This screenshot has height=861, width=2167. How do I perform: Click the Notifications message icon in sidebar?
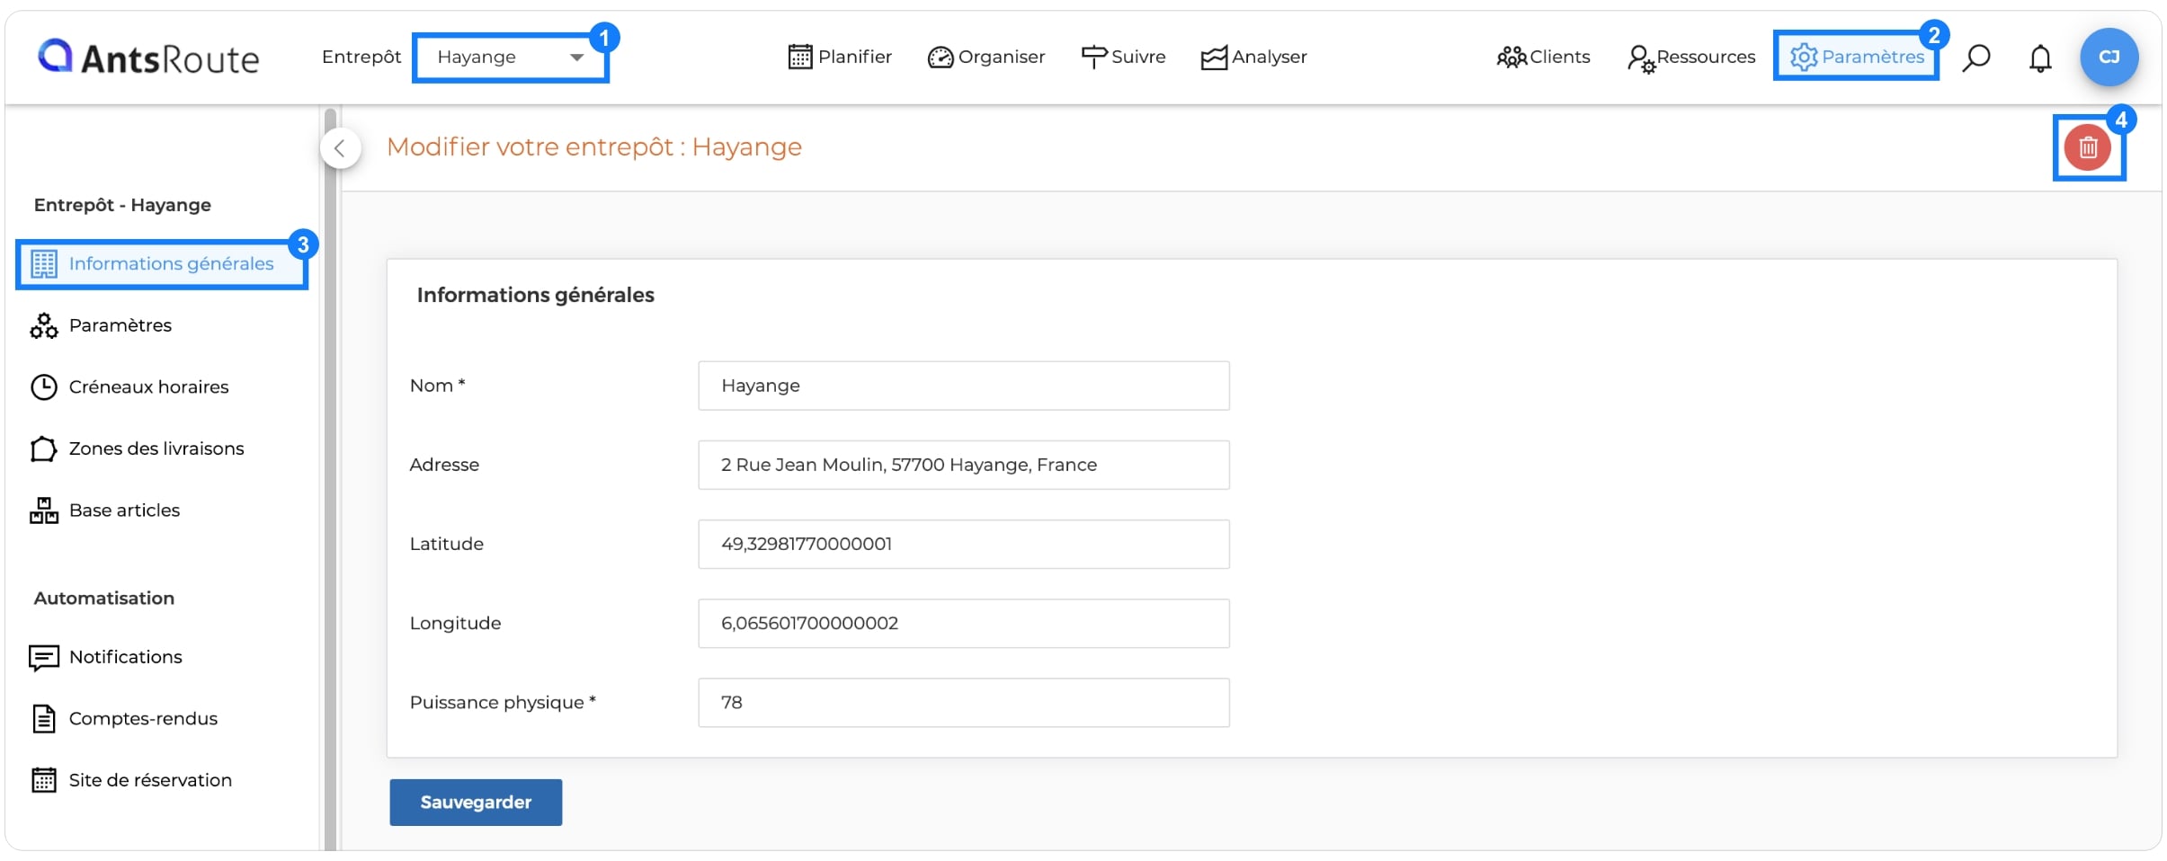(x=43, y=658)
